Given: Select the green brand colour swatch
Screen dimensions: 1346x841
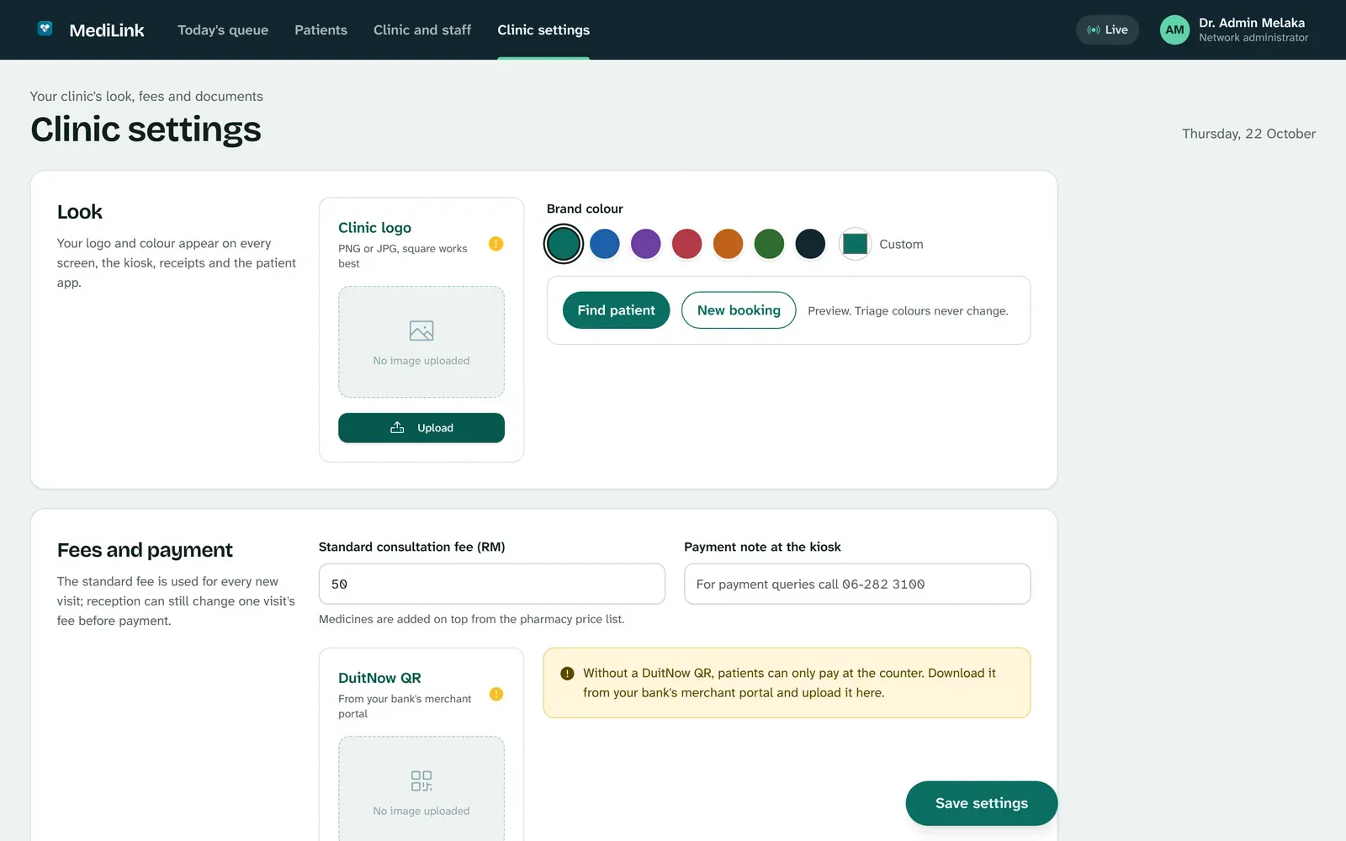Looking at the screenshot, I should 769,244.
